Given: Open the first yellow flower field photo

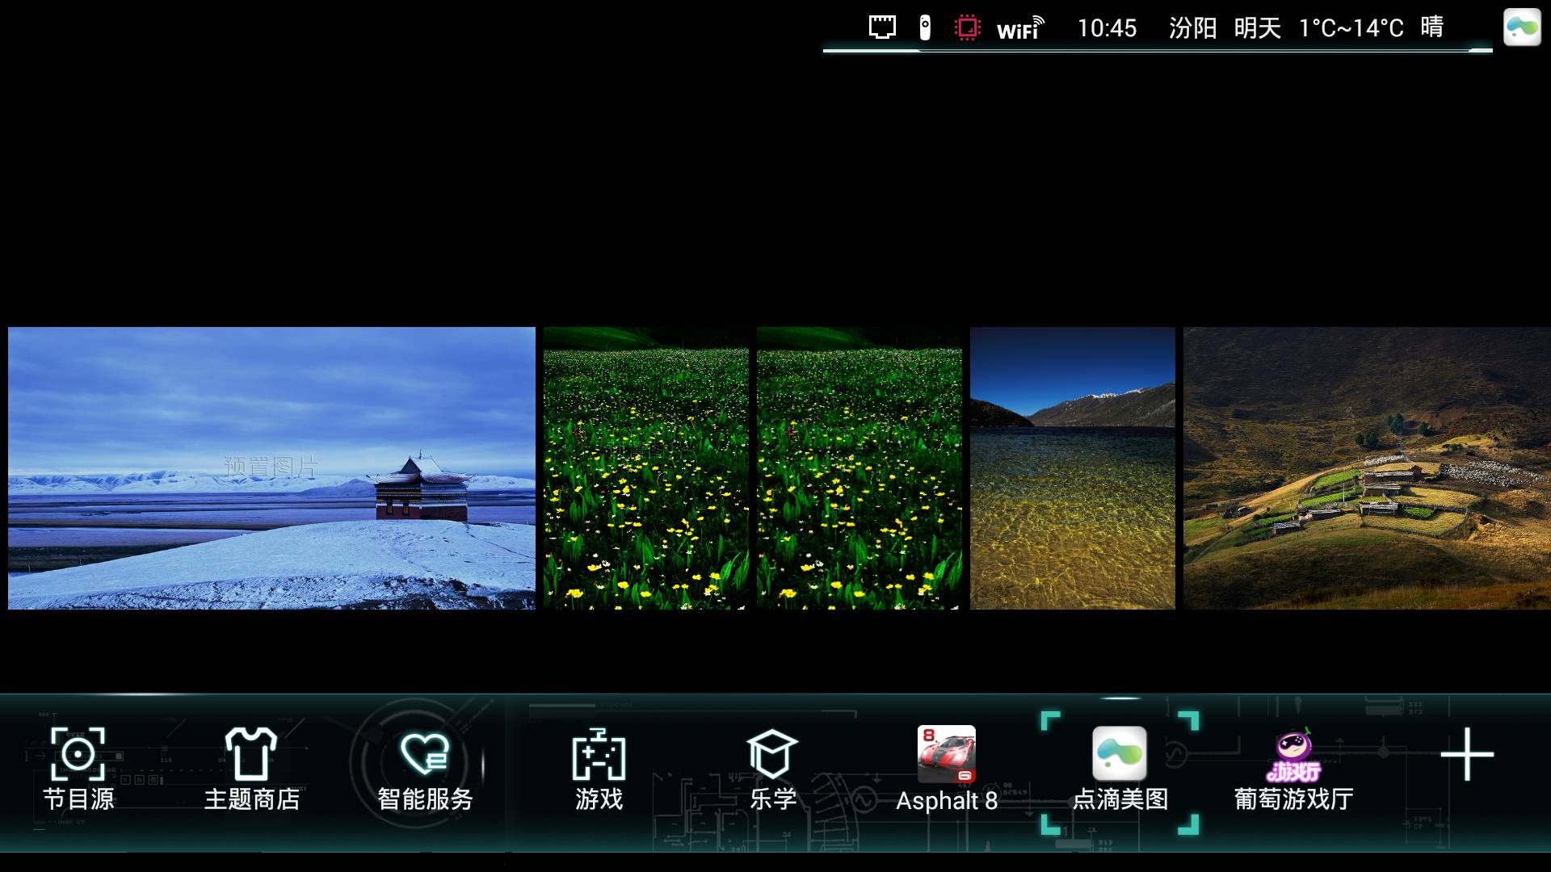Looking at the screenshot, I should click(645, 468).
